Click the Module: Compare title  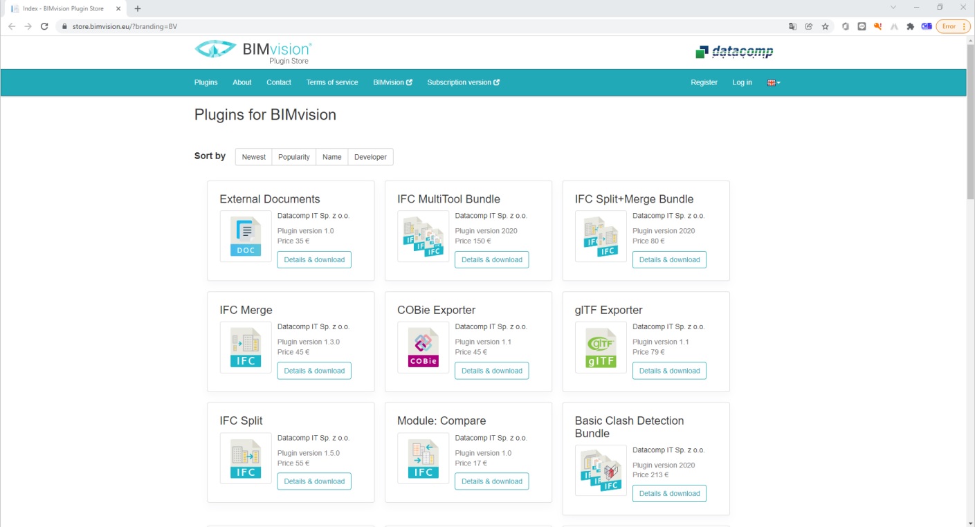click(441, 420)
